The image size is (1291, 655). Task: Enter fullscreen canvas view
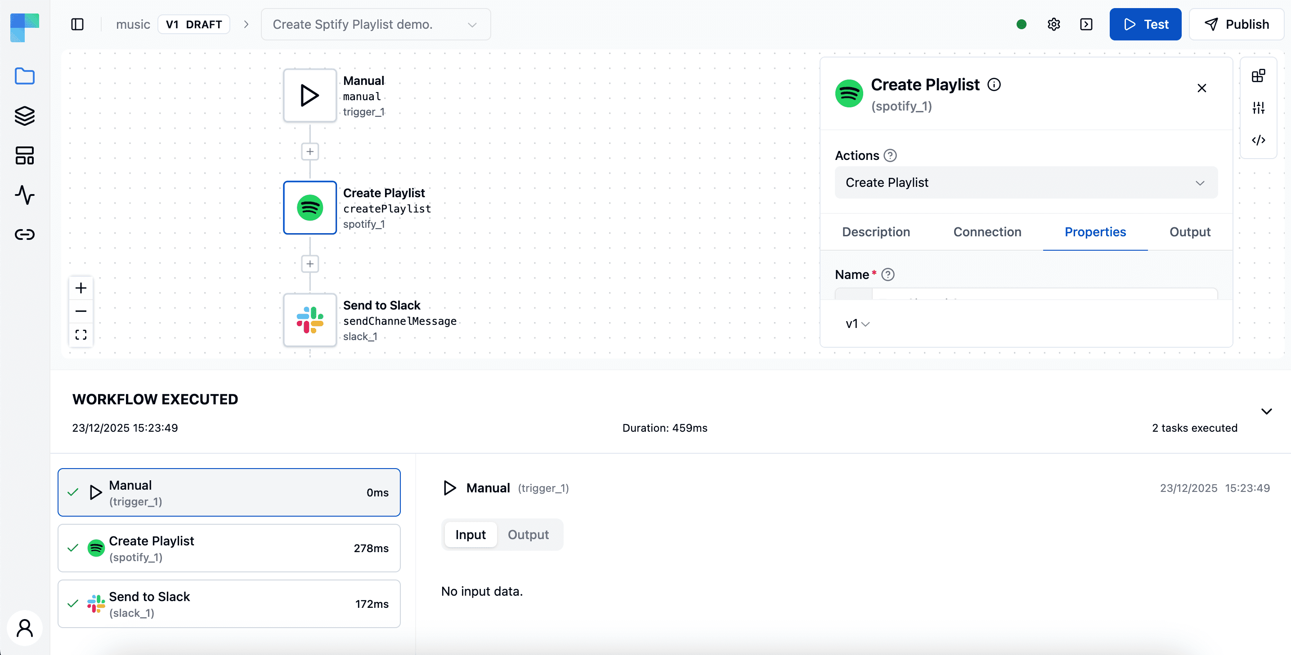(x=81, y=334)
